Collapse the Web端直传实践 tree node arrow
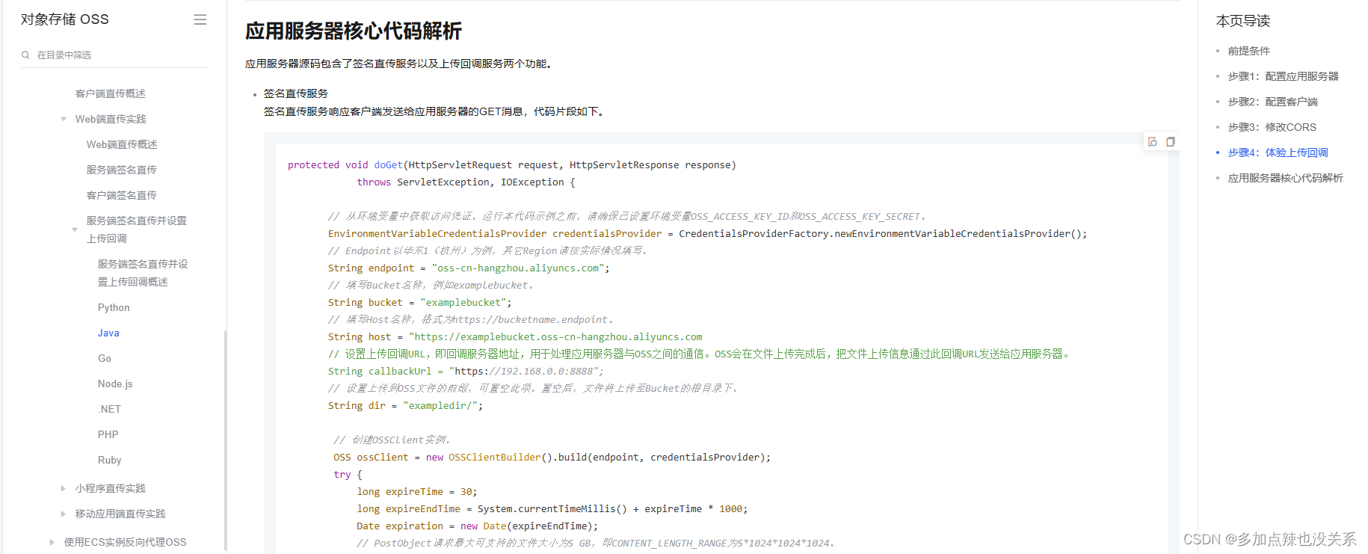The image size is (1368, 554). 64,119
